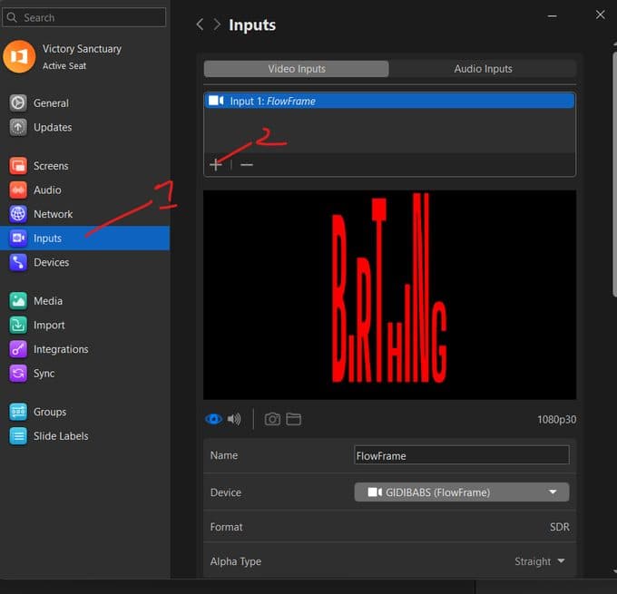617x594 pixels.
Task: Open Groups settings label
Action: coord(50,413)
